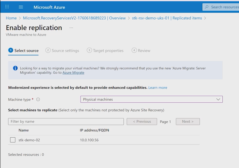Open the portal hamburger menu
239x168 pixels.
21,7
